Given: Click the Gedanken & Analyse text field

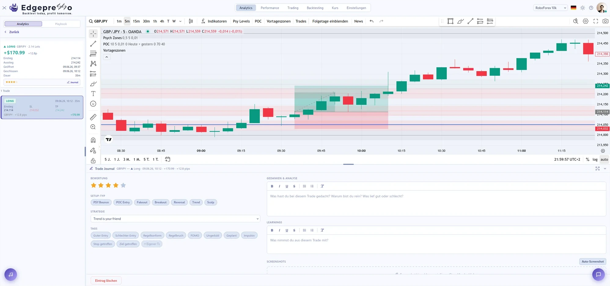Looking at the screenshot, I should click(x=436, y=203).
